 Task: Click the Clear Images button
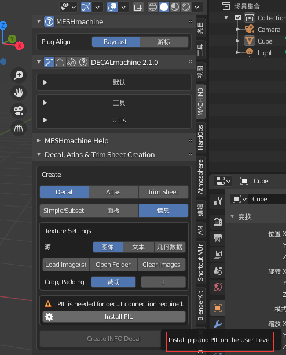pos(162,265)
